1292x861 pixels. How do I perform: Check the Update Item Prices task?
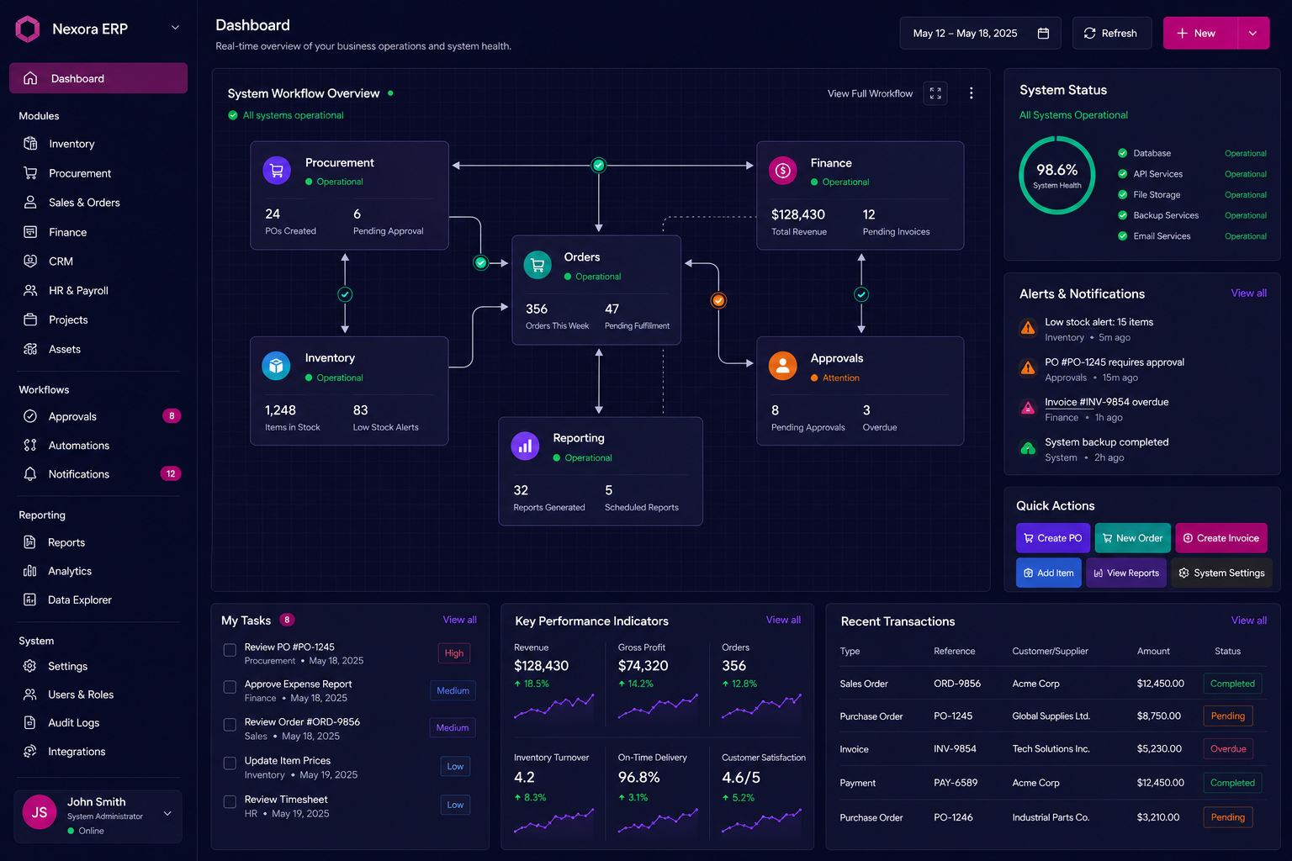point(230,763)
